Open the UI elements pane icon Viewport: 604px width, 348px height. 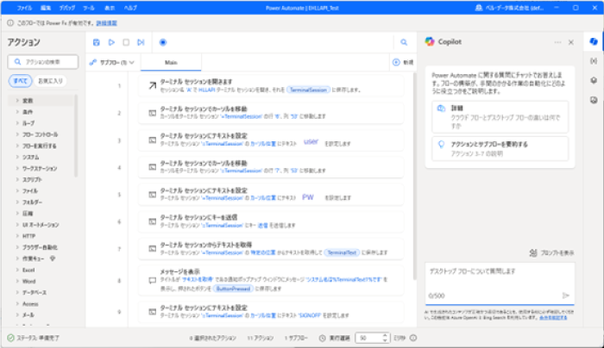click(x=594, y=79)
